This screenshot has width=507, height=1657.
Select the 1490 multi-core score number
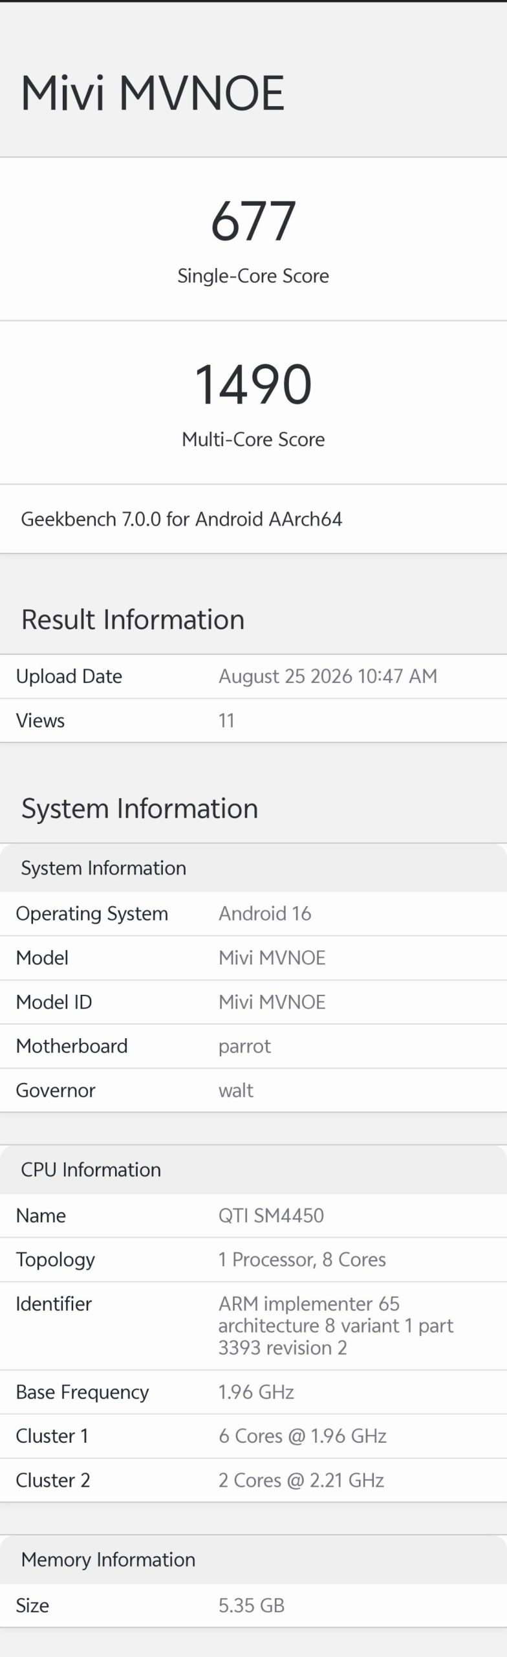tap(253, 384)
